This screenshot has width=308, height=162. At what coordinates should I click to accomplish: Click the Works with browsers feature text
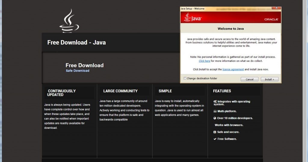[229, 125]
